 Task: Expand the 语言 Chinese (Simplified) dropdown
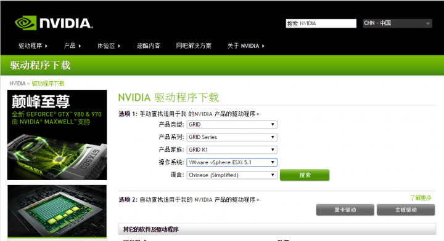[232, 175]
